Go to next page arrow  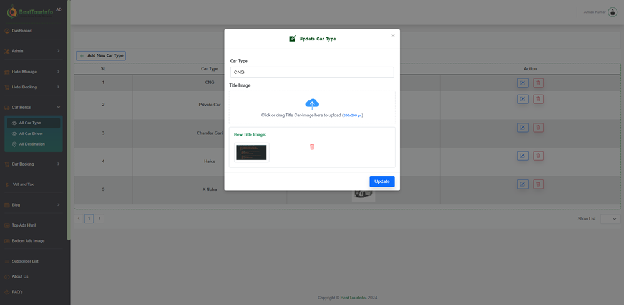(x=99, y=218)
